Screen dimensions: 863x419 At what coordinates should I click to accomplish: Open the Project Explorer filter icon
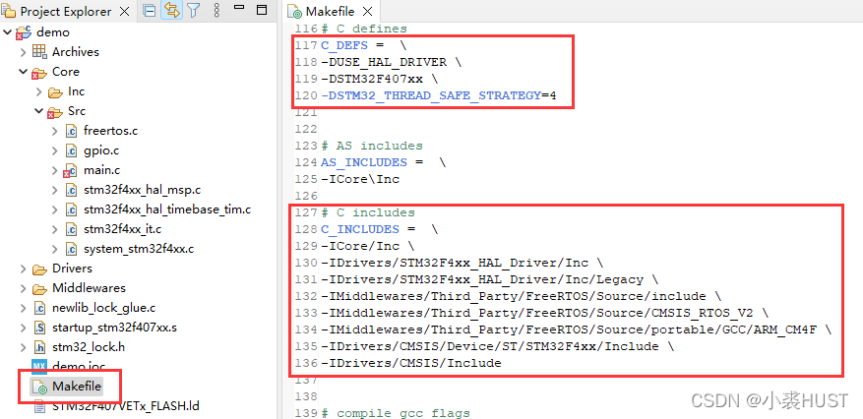pos(193,11)
